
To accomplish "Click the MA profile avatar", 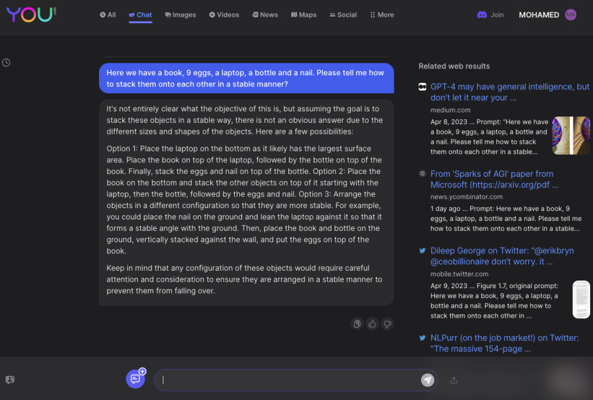I will click(570, 14).
